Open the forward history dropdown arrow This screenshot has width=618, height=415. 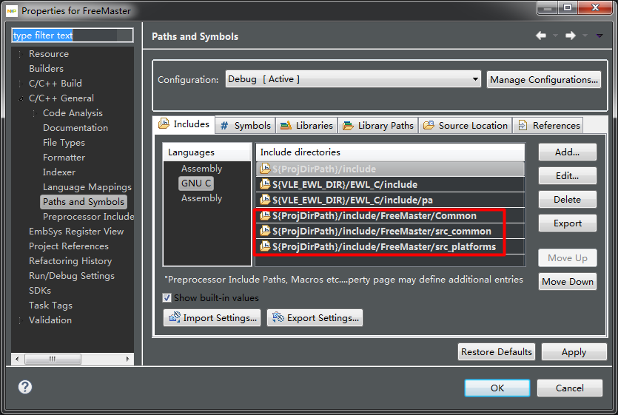pyautogui.click(x=585, y=36)
